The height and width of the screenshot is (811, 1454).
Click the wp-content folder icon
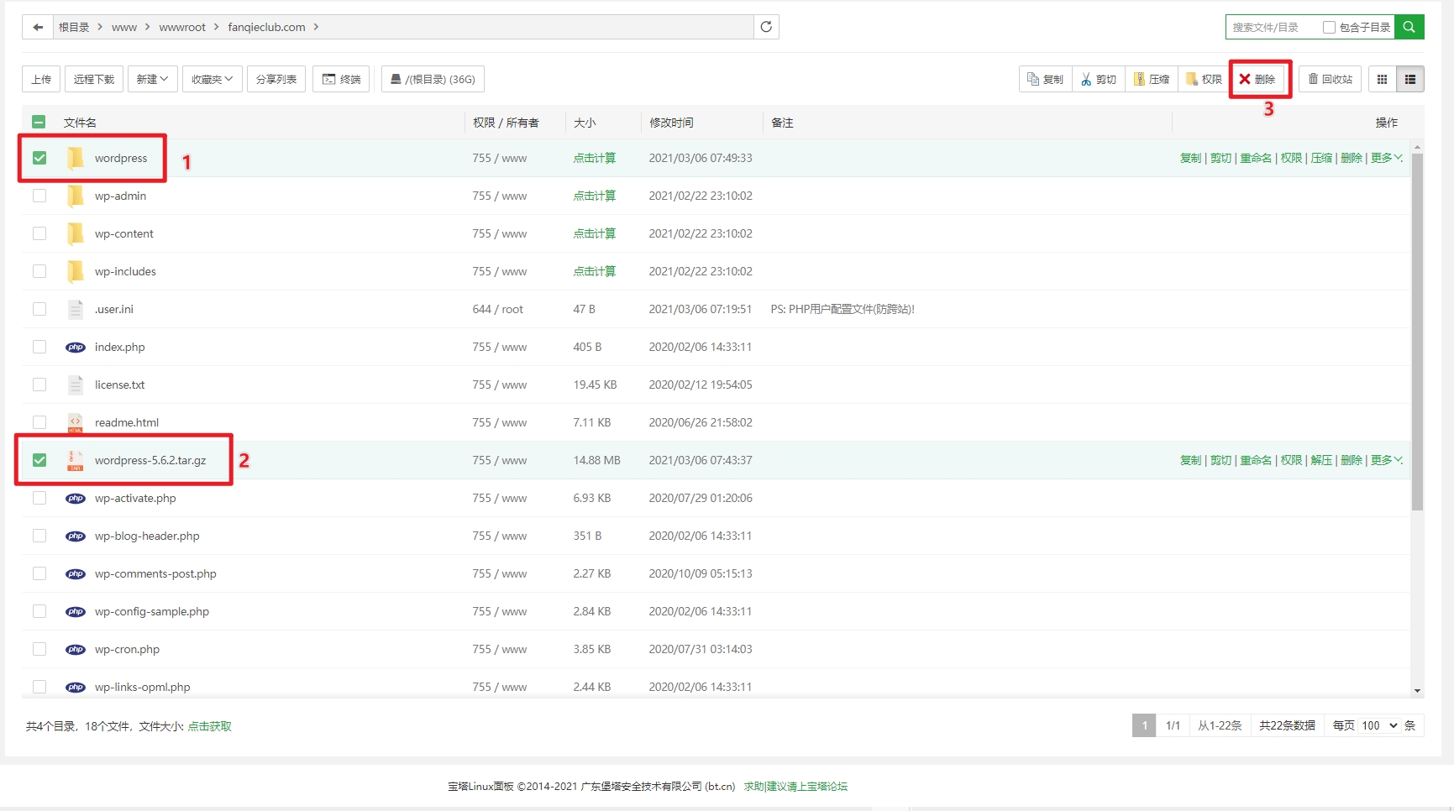(76, 233)
